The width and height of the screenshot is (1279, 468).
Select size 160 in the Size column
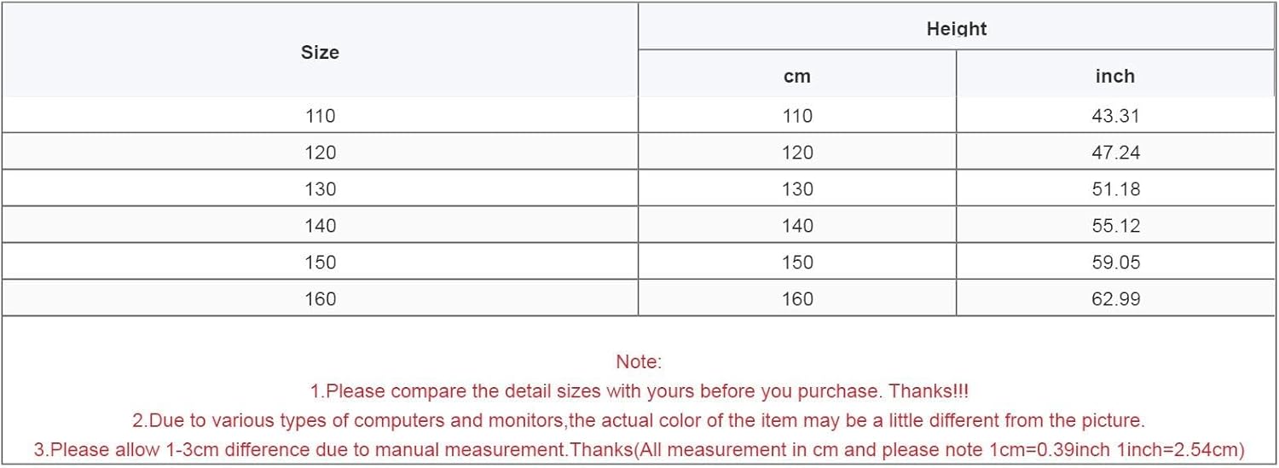click(321, 299)
